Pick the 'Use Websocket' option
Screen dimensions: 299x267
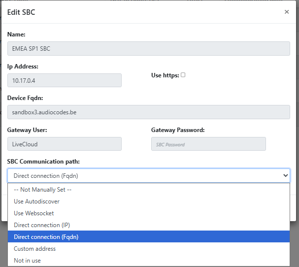tap(34, 213)
